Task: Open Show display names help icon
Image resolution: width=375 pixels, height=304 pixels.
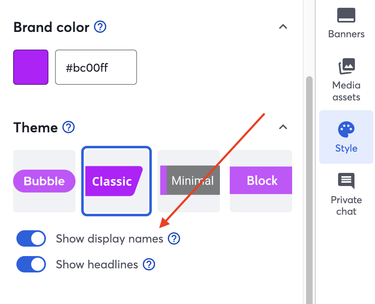Action: click(174, 238)
